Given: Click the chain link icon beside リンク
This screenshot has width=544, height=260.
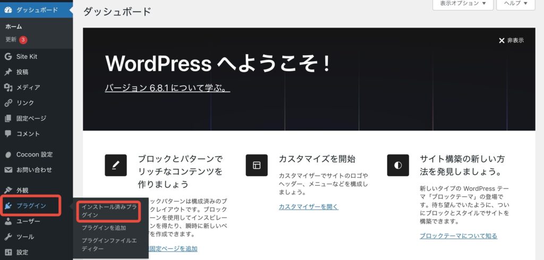Looking at the screenshot, I should pyautogui.click(x=8, y=103).
